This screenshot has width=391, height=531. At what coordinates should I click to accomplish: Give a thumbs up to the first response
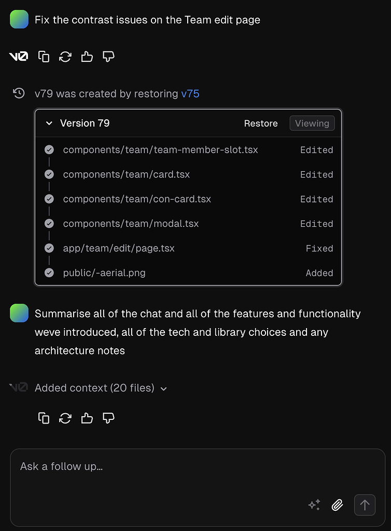click(x=87, y=56)
